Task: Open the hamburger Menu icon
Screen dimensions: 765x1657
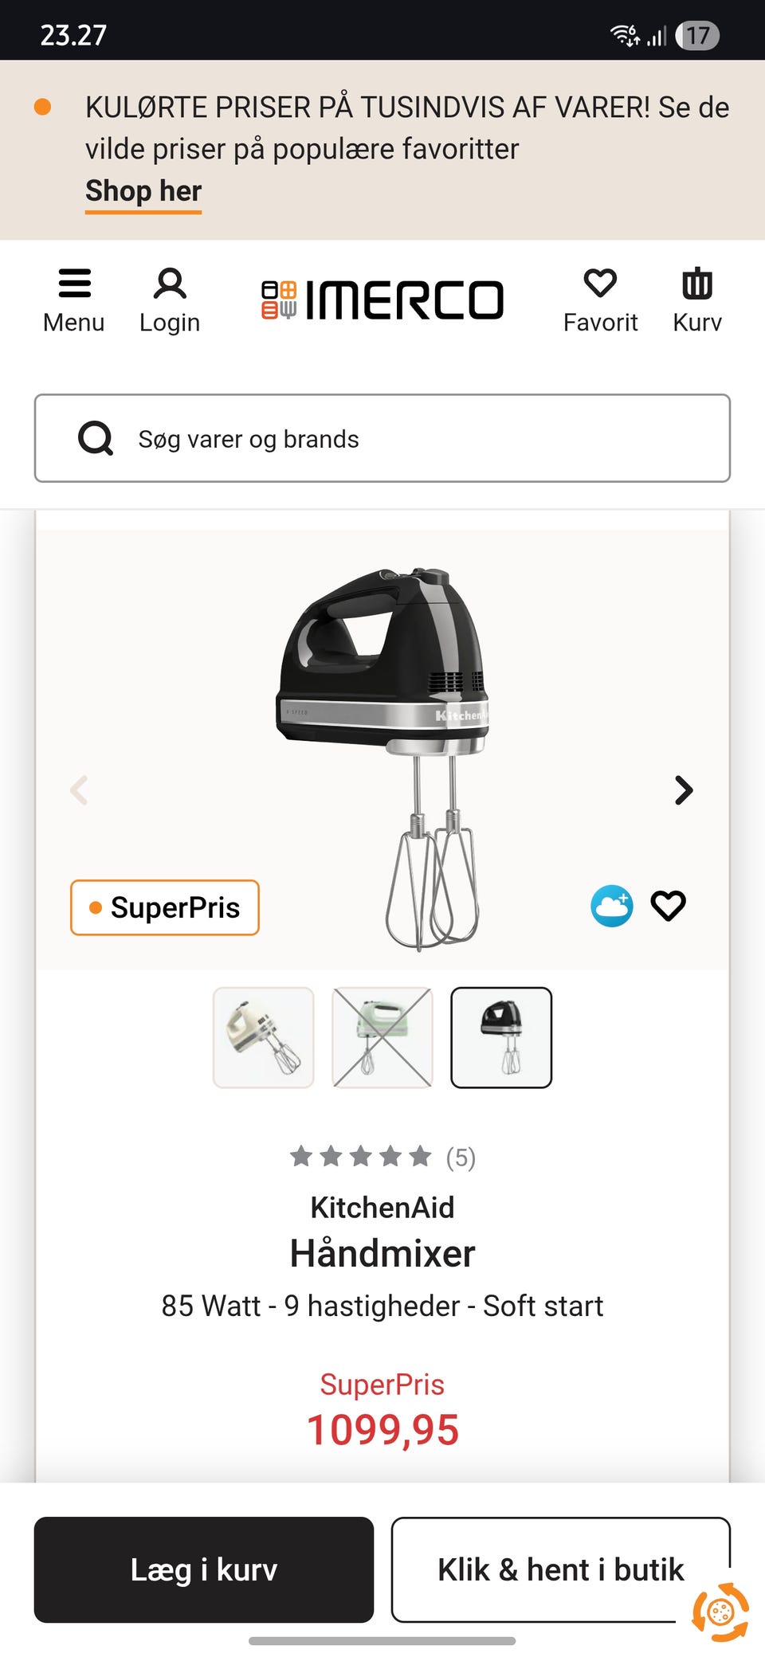Action: 74,284
